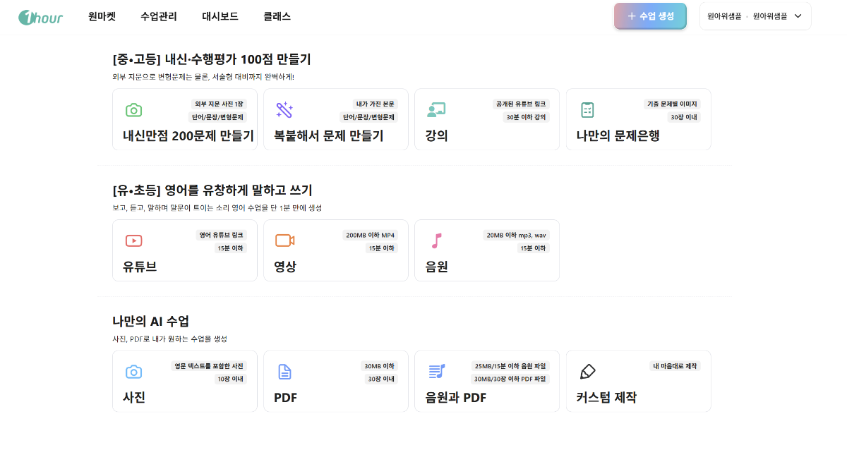Expand the 원아위샘플 account dropdown

[x=755, y=16]
